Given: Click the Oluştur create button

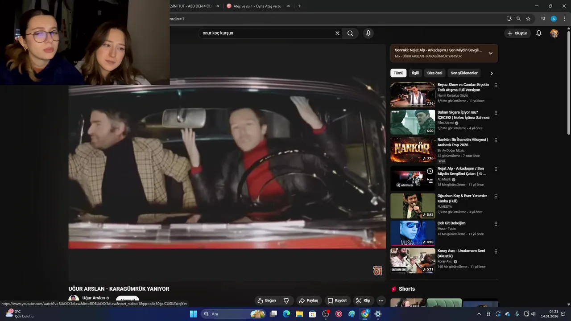Looking at the screenshot, I should click(517, 33).
